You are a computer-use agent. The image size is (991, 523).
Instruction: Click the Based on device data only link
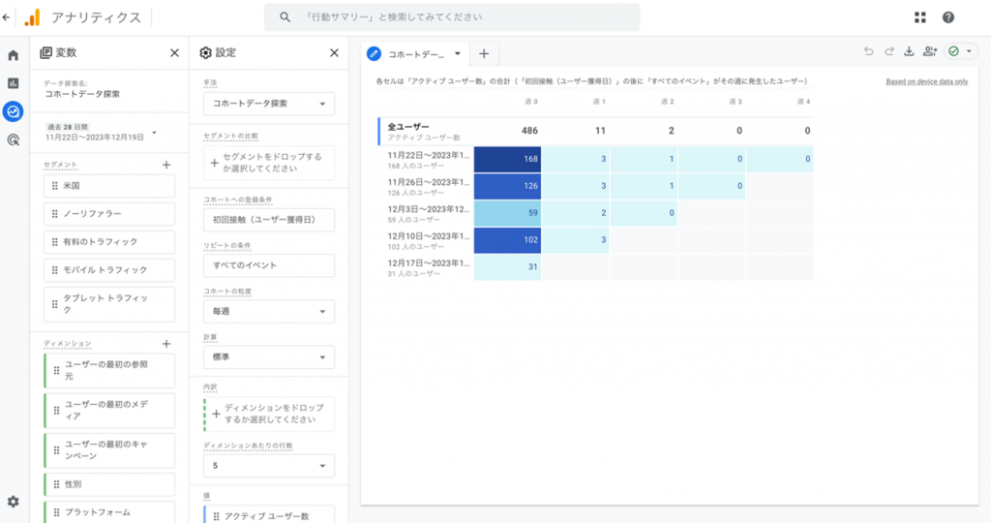(926, 81)
